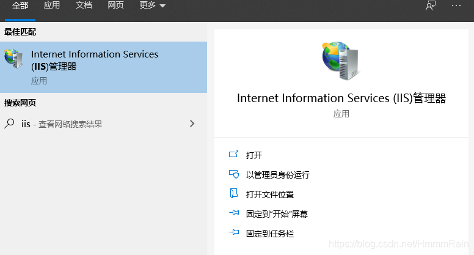The height and width of the screenshot is (255, 474).
Task: Choose 打开文件位置
Action: coord(270,194)
